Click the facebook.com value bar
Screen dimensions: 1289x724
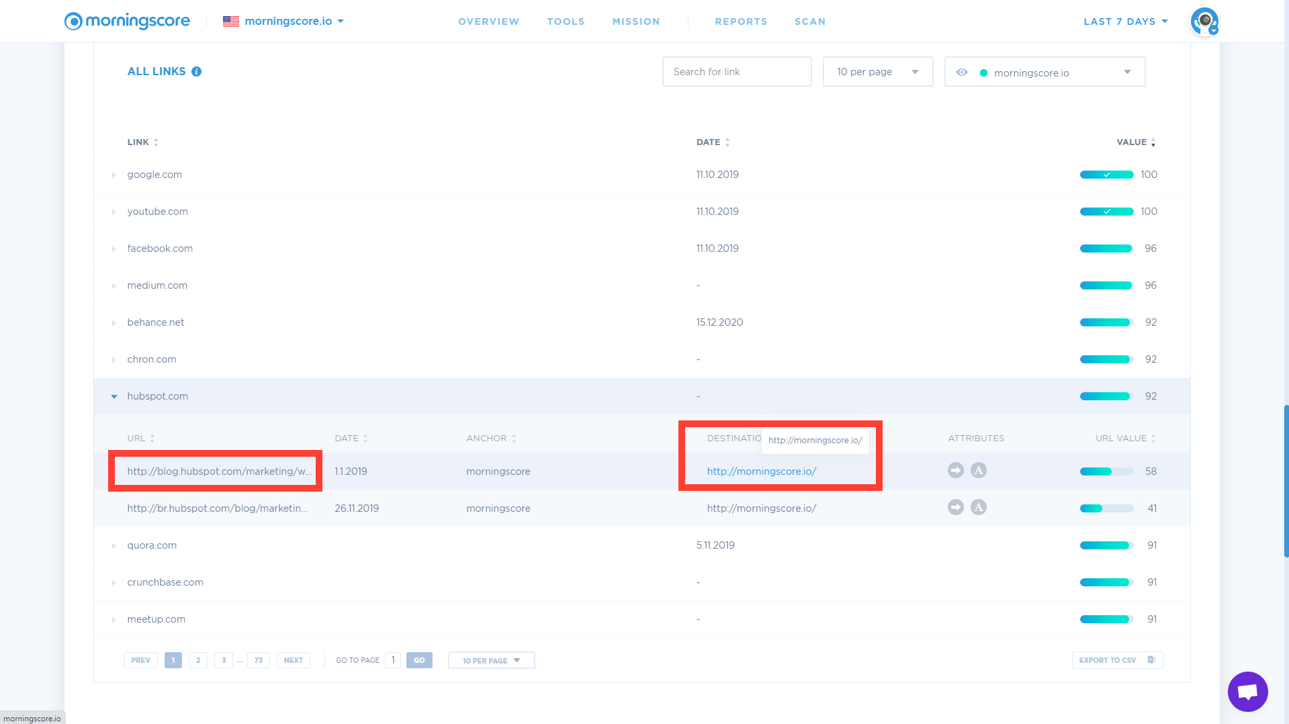[x=1107, y=248]
